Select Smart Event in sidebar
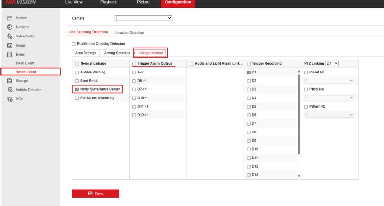 pyautogui.click(x=26, y=72)
